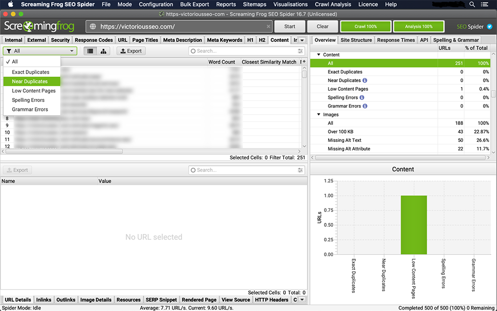Click table's horizontal scrollbar
This screenshot has width=497, height=311.
(x=64, y=151)
